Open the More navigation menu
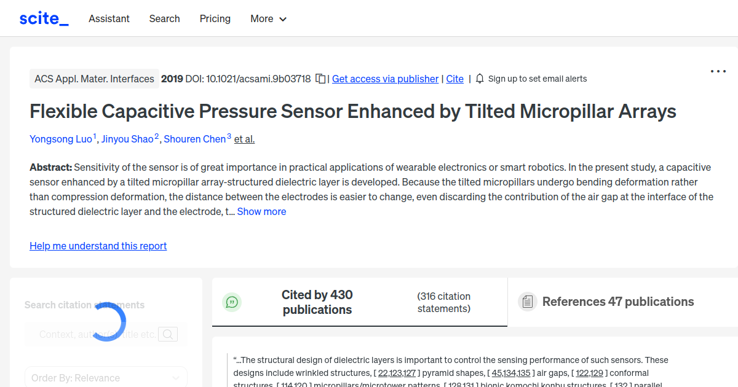Screen dimensions: 738x387 pyautogui.click(x=262, y=18)
